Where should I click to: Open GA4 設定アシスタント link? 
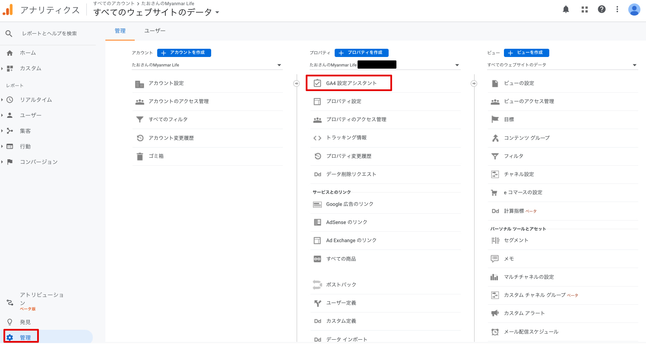point(351,83)
